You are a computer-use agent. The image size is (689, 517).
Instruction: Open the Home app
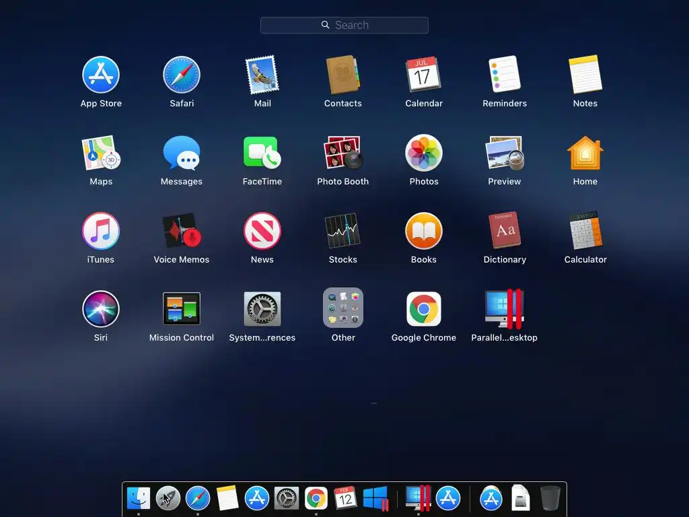(585, 153)
